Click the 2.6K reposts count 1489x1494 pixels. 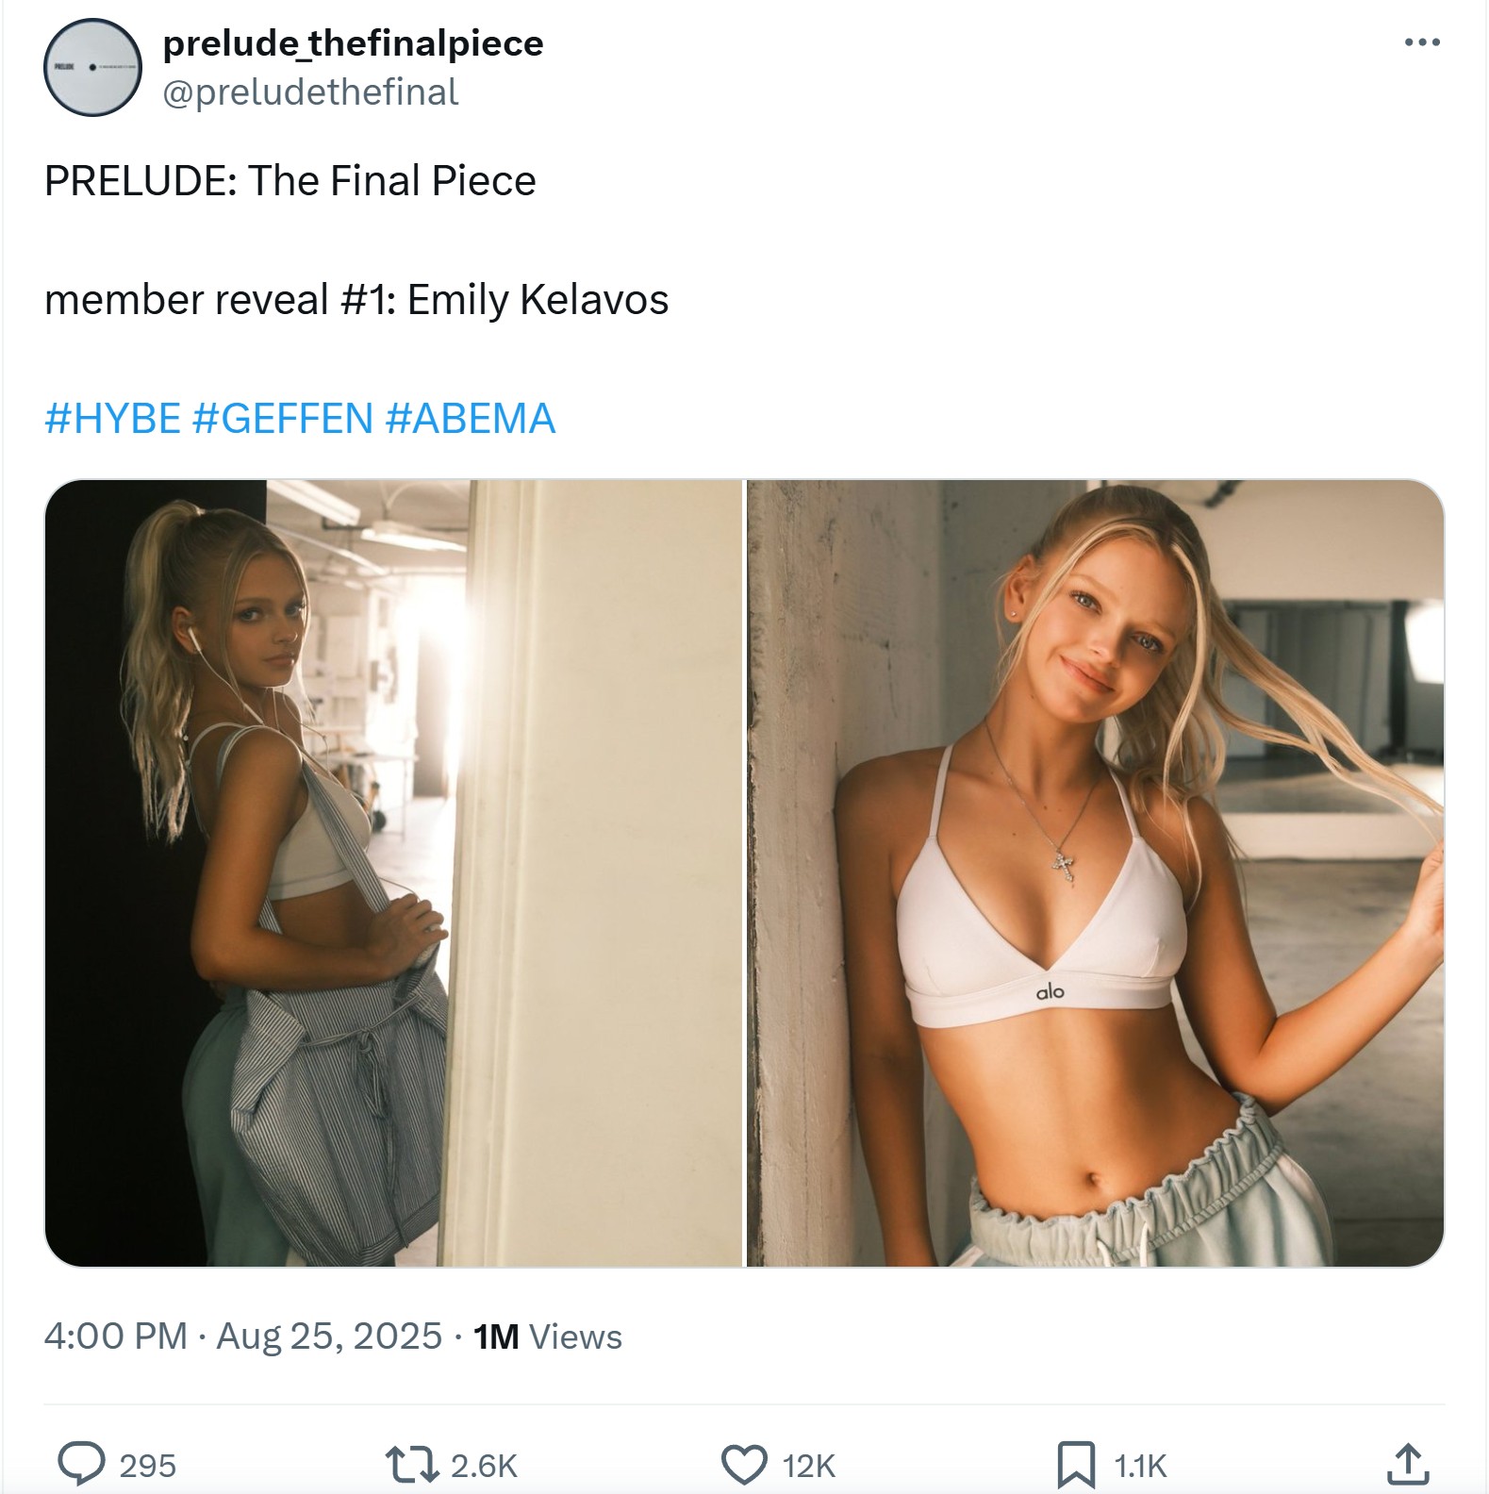tap(484, 1466)
